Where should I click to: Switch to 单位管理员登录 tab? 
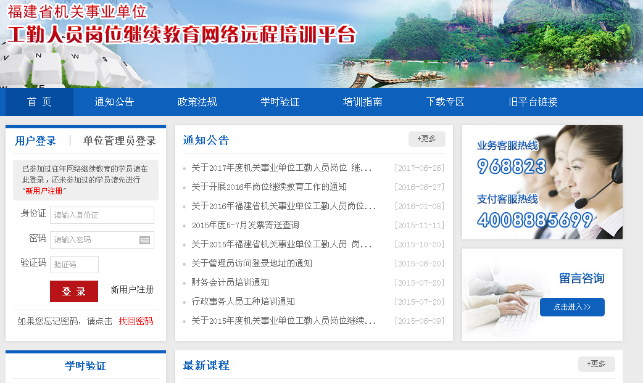coord(120,141)
